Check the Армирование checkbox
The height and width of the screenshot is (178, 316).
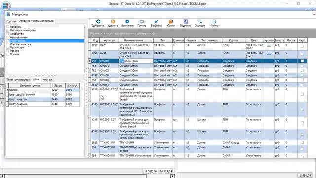[x=8, y=37]
